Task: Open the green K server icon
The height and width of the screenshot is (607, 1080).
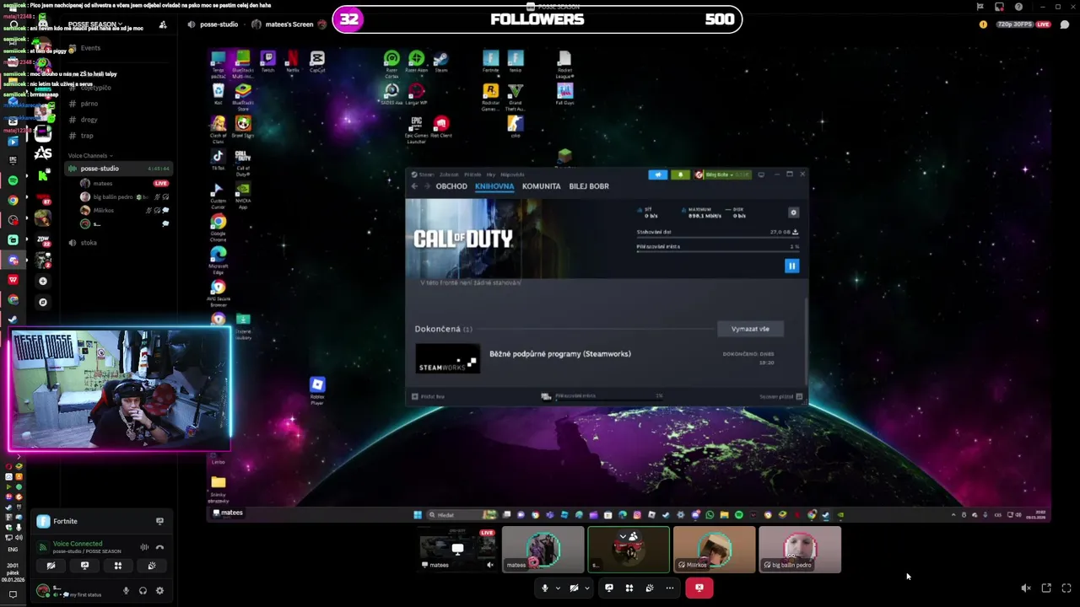Action: coord(43,175)
